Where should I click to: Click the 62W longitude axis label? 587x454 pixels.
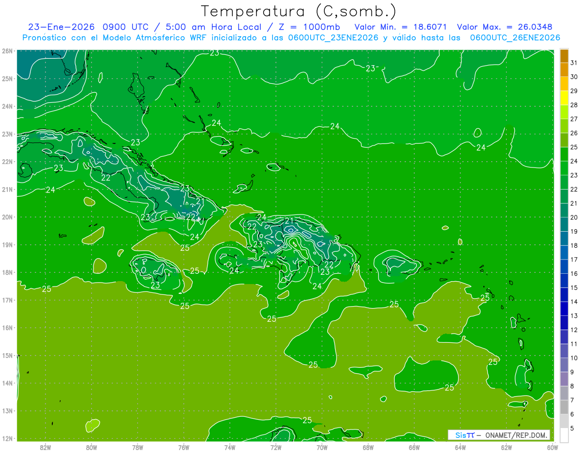click(506, 448)
